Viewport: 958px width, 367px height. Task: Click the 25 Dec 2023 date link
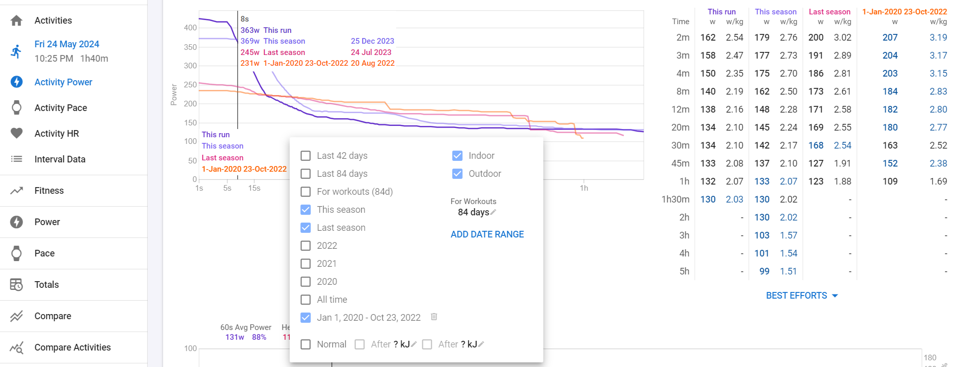point(372,41)
